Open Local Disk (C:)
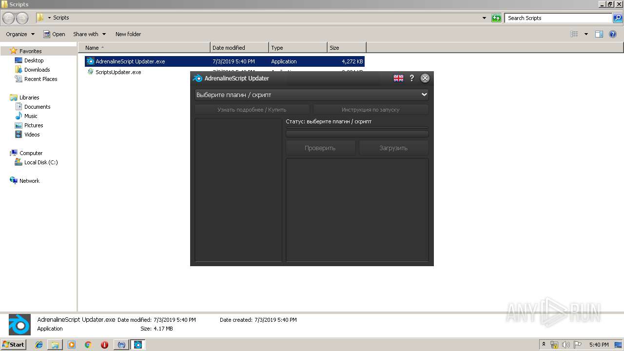Viewport: 624px width, 351px height. pyautogui.click(x=41, y=162)
